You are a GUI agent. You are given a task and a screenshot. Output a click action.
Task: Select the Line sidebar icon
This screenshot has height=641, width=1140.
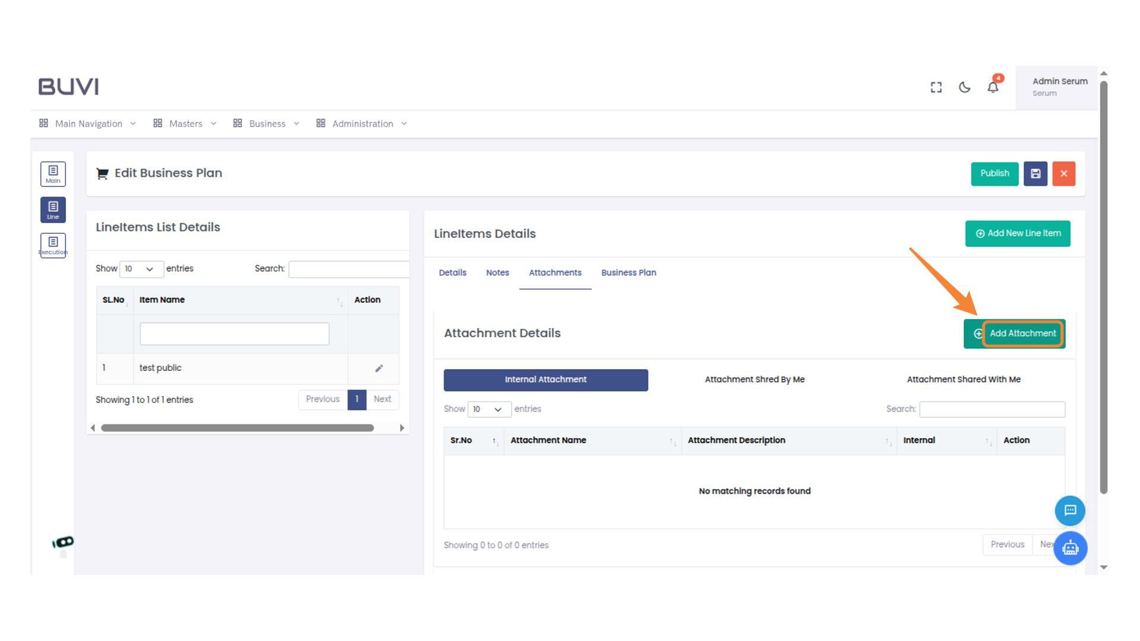coord(53,209)
